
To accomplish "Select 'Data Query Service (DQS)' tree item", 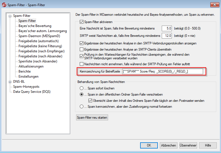I will click(x=32, y=92).
